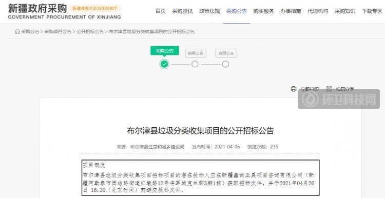
Task: Open the 购买服务 menu item
Action: (264, 11)
